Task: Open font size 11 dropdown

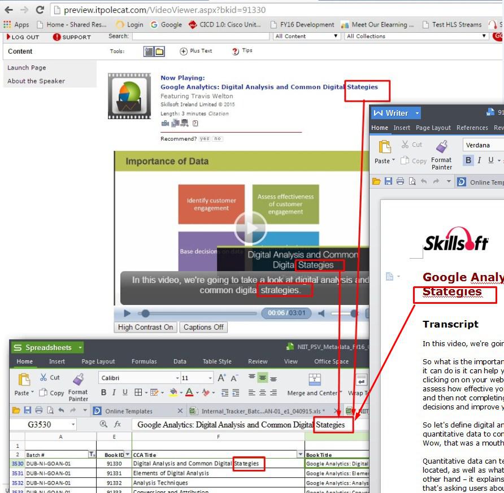Action: coord(210,378)
